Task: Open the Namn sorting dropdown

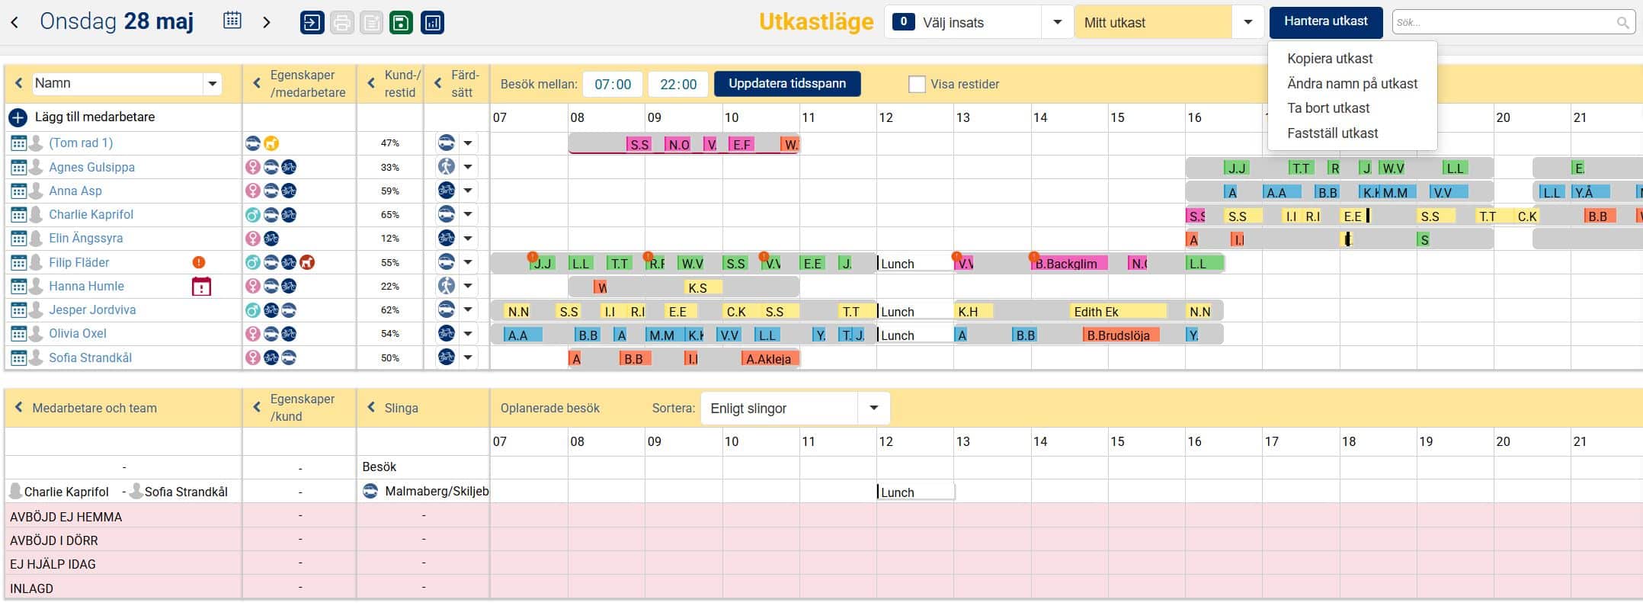Action: (x=212, y=84)
